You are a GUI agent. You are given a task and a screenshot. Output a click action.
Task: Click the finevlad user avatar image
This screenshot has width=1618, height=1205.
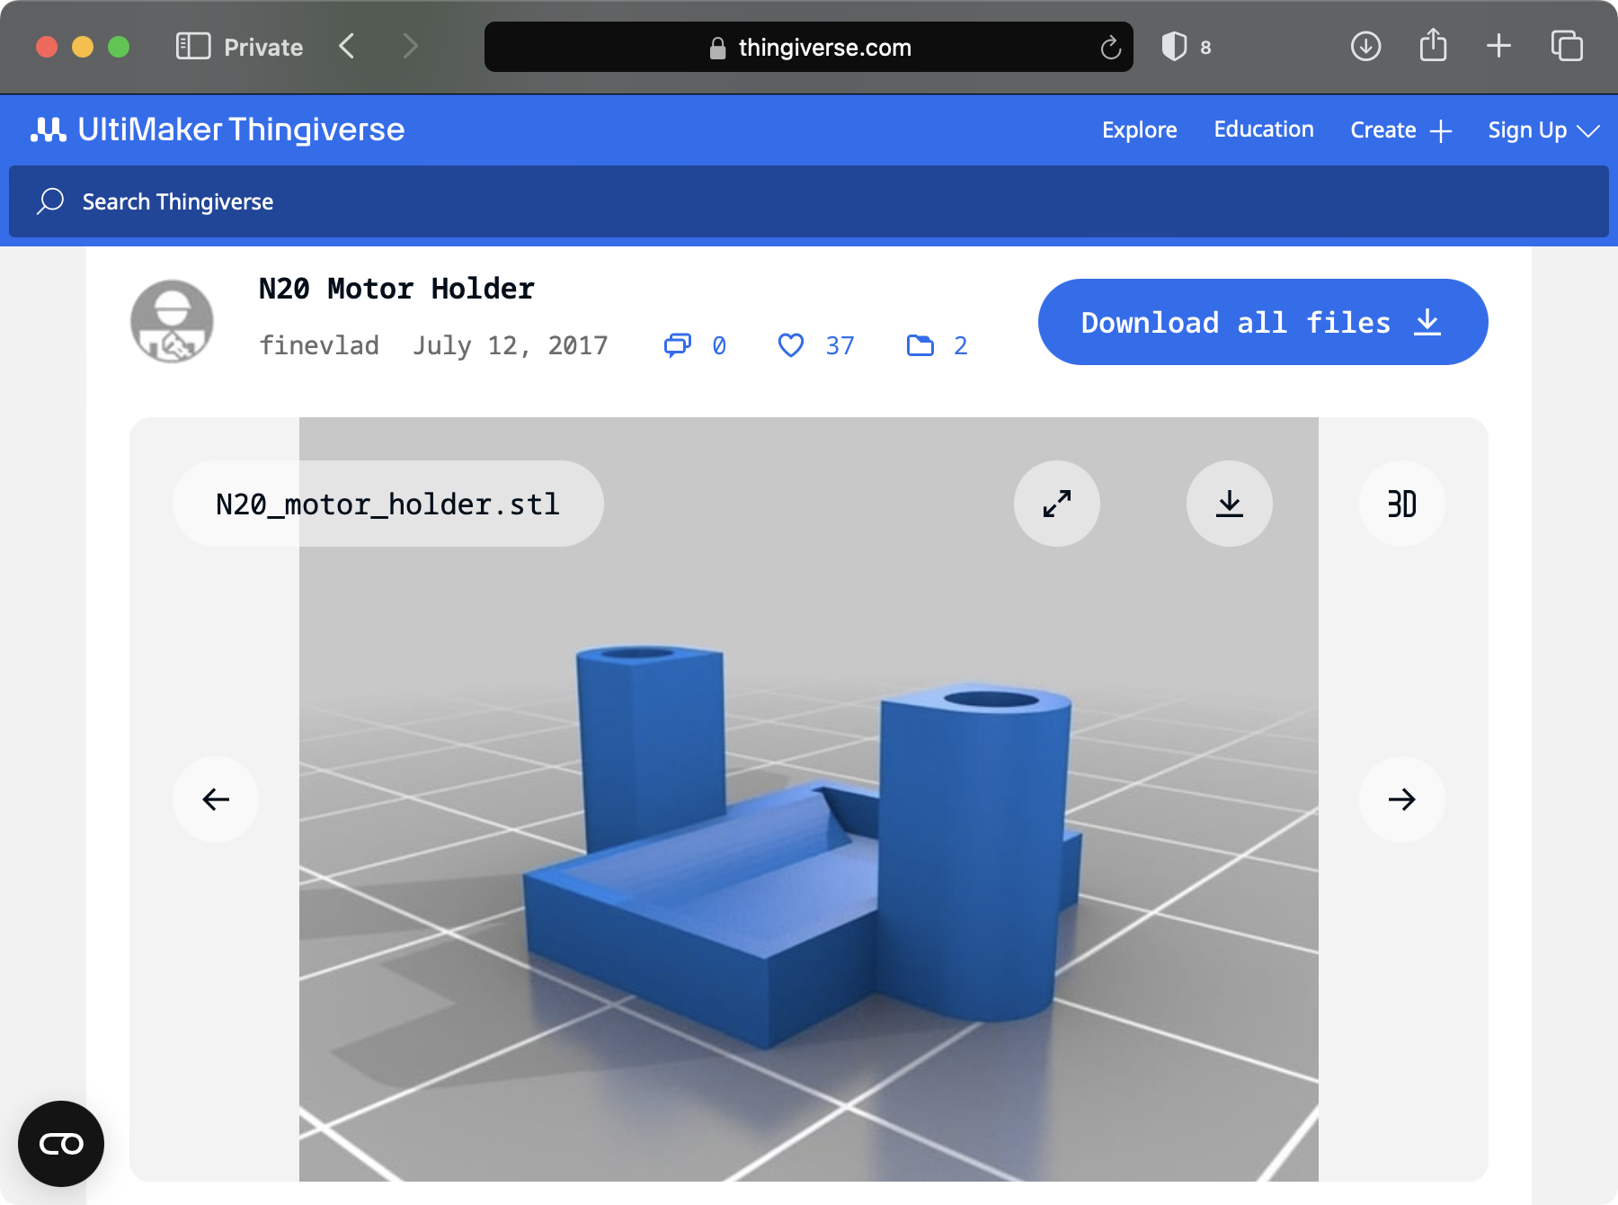(172, 321)
